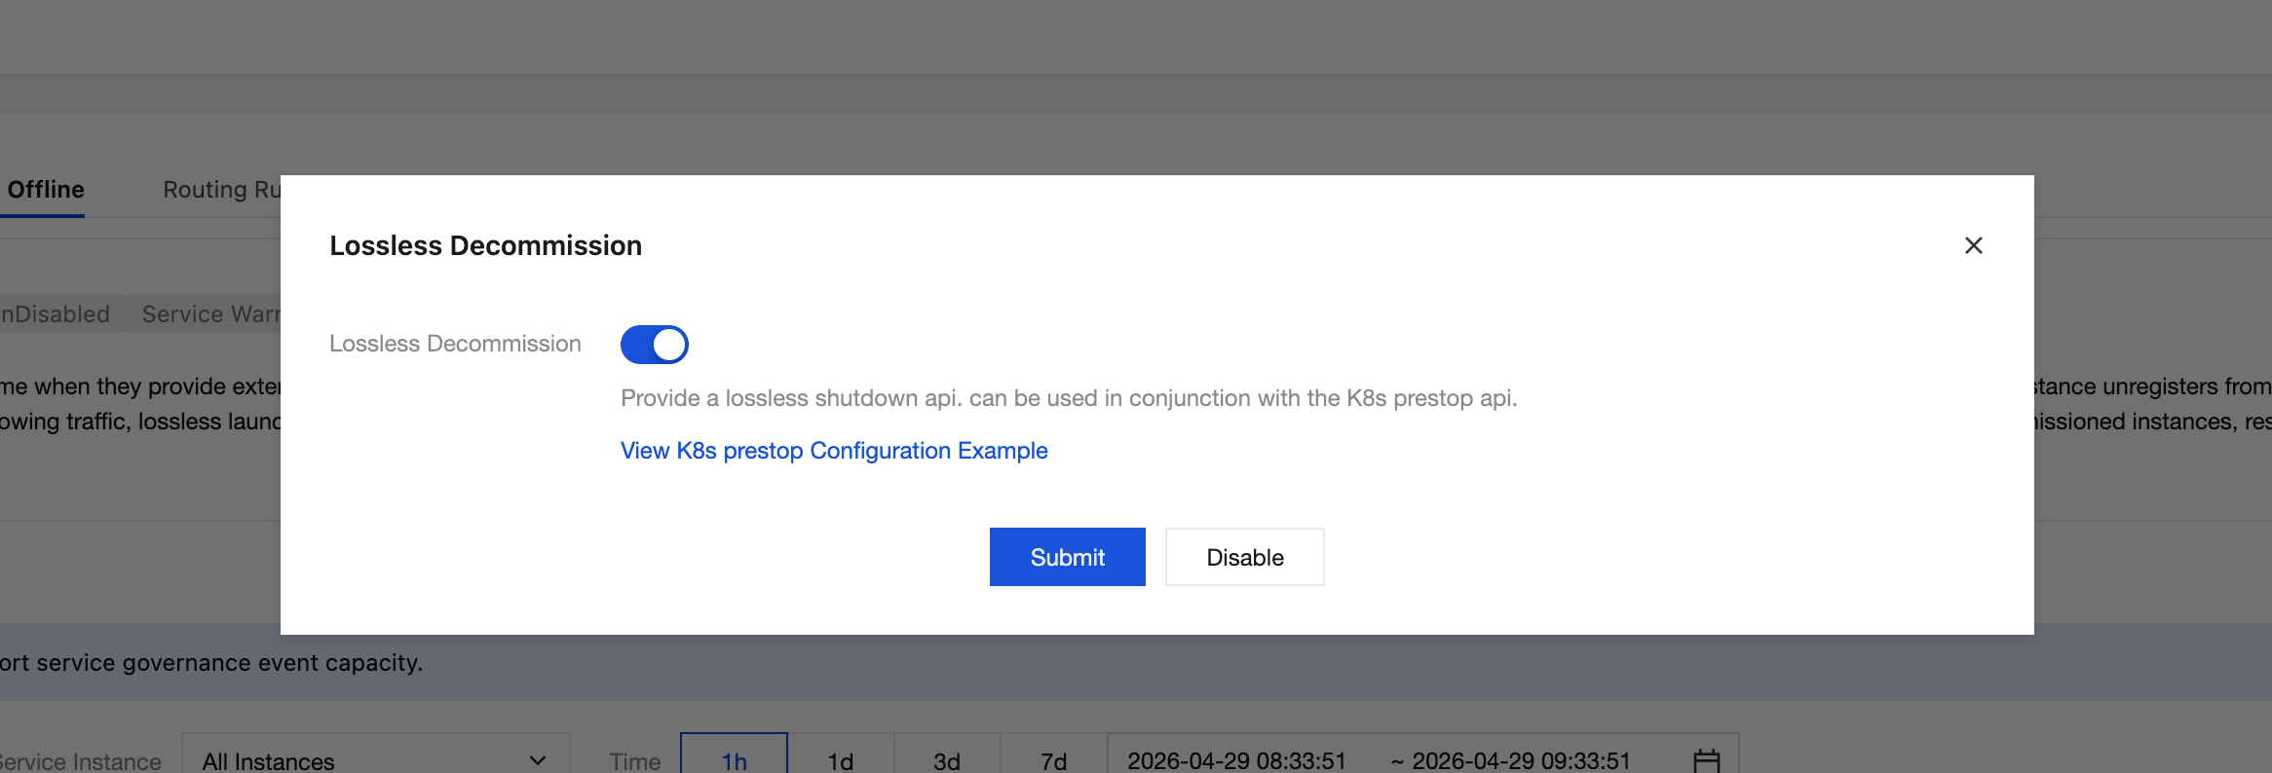Open the calendar icon of the date range
The image size is (2272, 773).
[1706, 760]
